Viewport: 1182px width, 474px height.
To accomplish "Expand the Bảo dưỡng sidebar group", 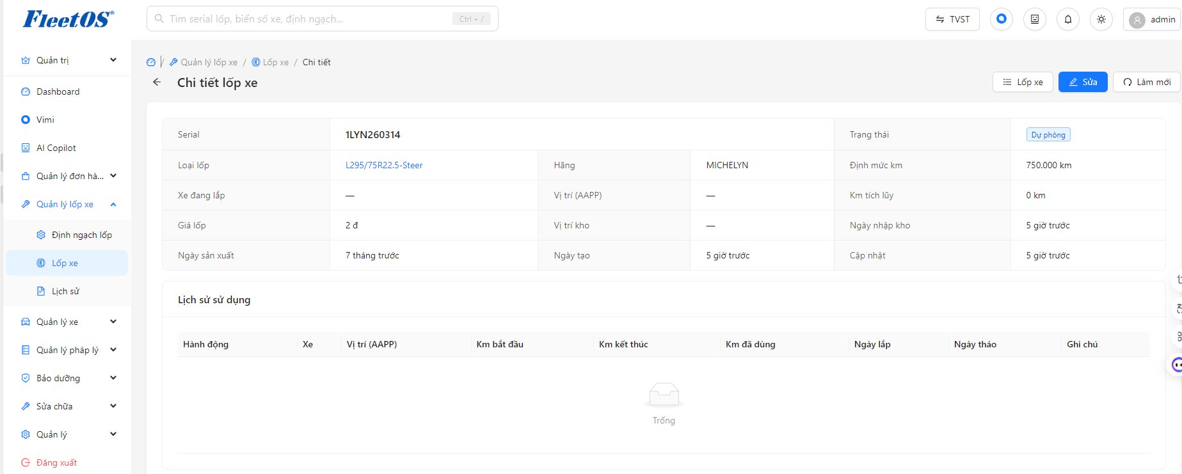I will 67,378.
